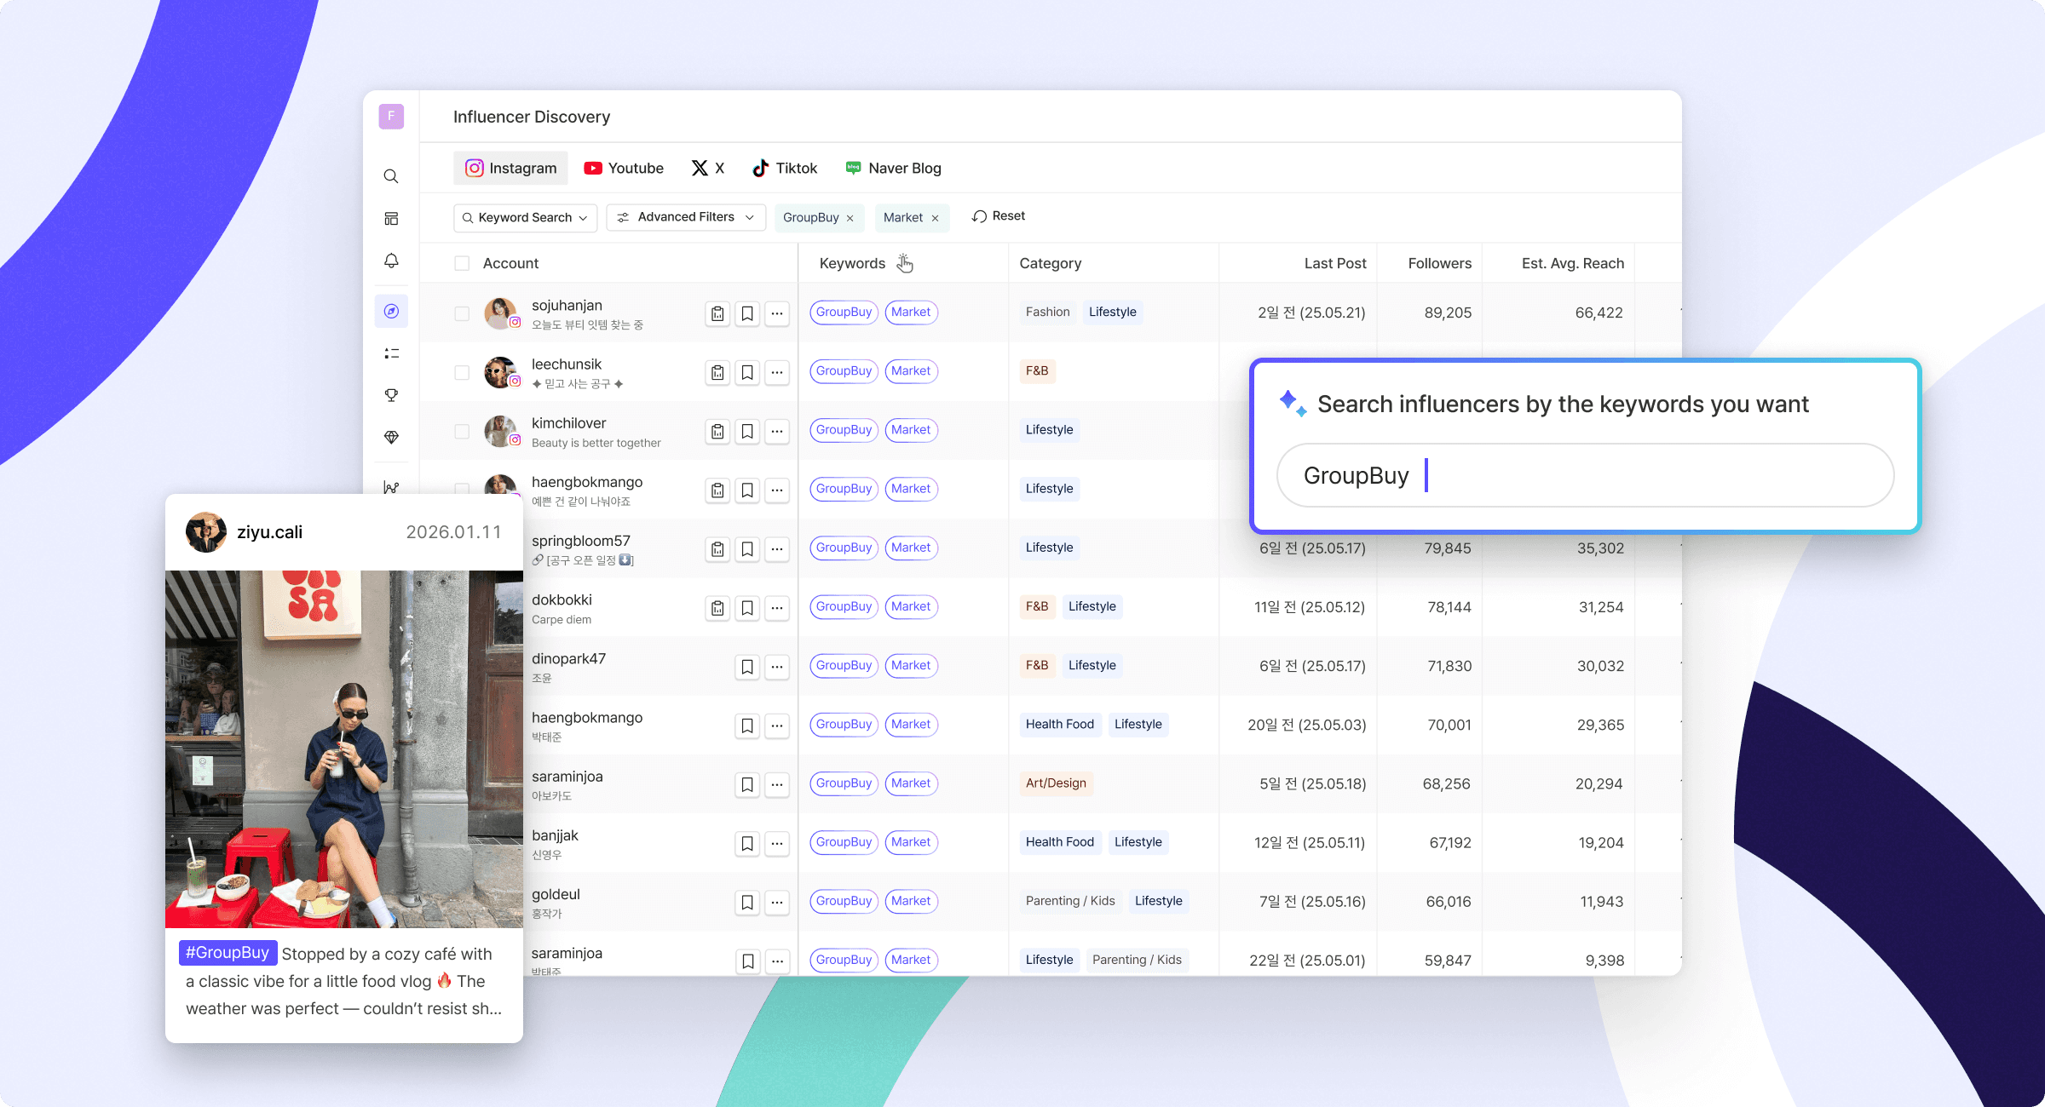Remove the GroupBuy filter chip
The height and width of the screenshot is (1107, 2045).
click(x=850, y=218)
